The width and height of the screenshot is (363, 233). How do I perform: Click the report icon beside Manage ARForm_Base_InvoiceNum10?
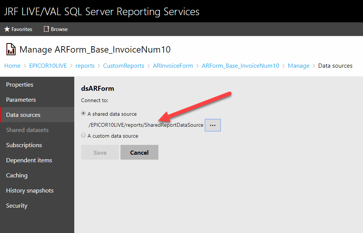coord(11,49)
